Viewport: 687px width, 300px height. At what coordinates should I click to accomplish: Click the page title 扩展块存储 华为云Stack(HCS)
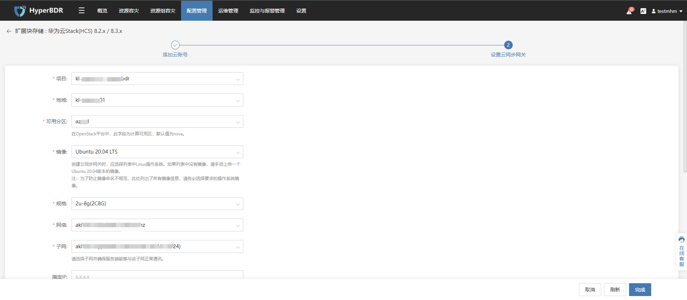pyautogui.click(x=68, y=31)
